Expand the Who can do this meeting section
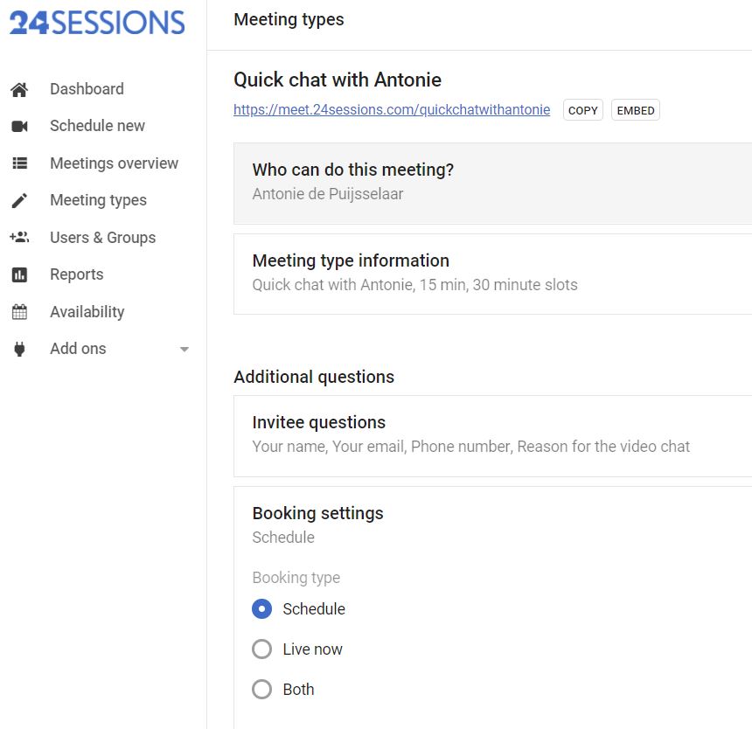The image size is (752, 729). point(492,182)
